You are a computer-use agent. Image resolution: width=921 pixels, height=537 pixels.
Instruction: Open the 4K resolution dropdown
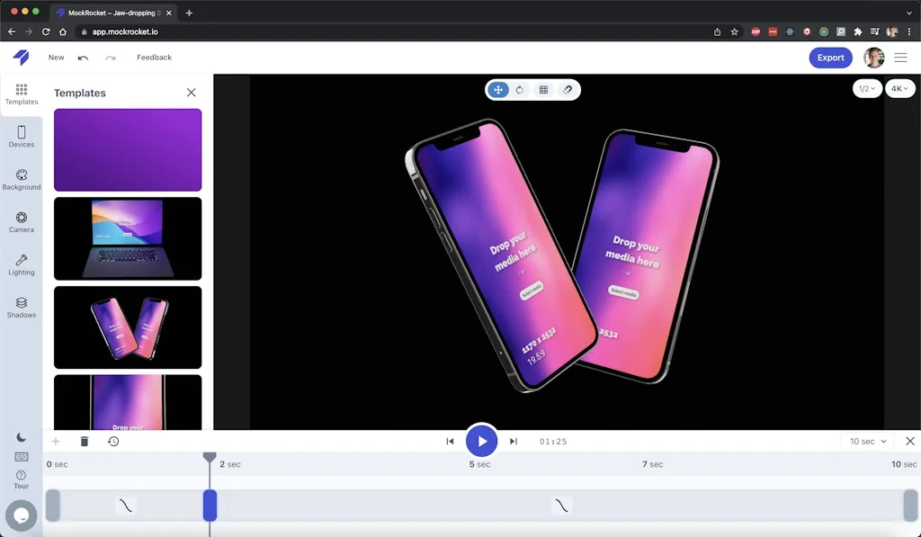tap(899, 88)
